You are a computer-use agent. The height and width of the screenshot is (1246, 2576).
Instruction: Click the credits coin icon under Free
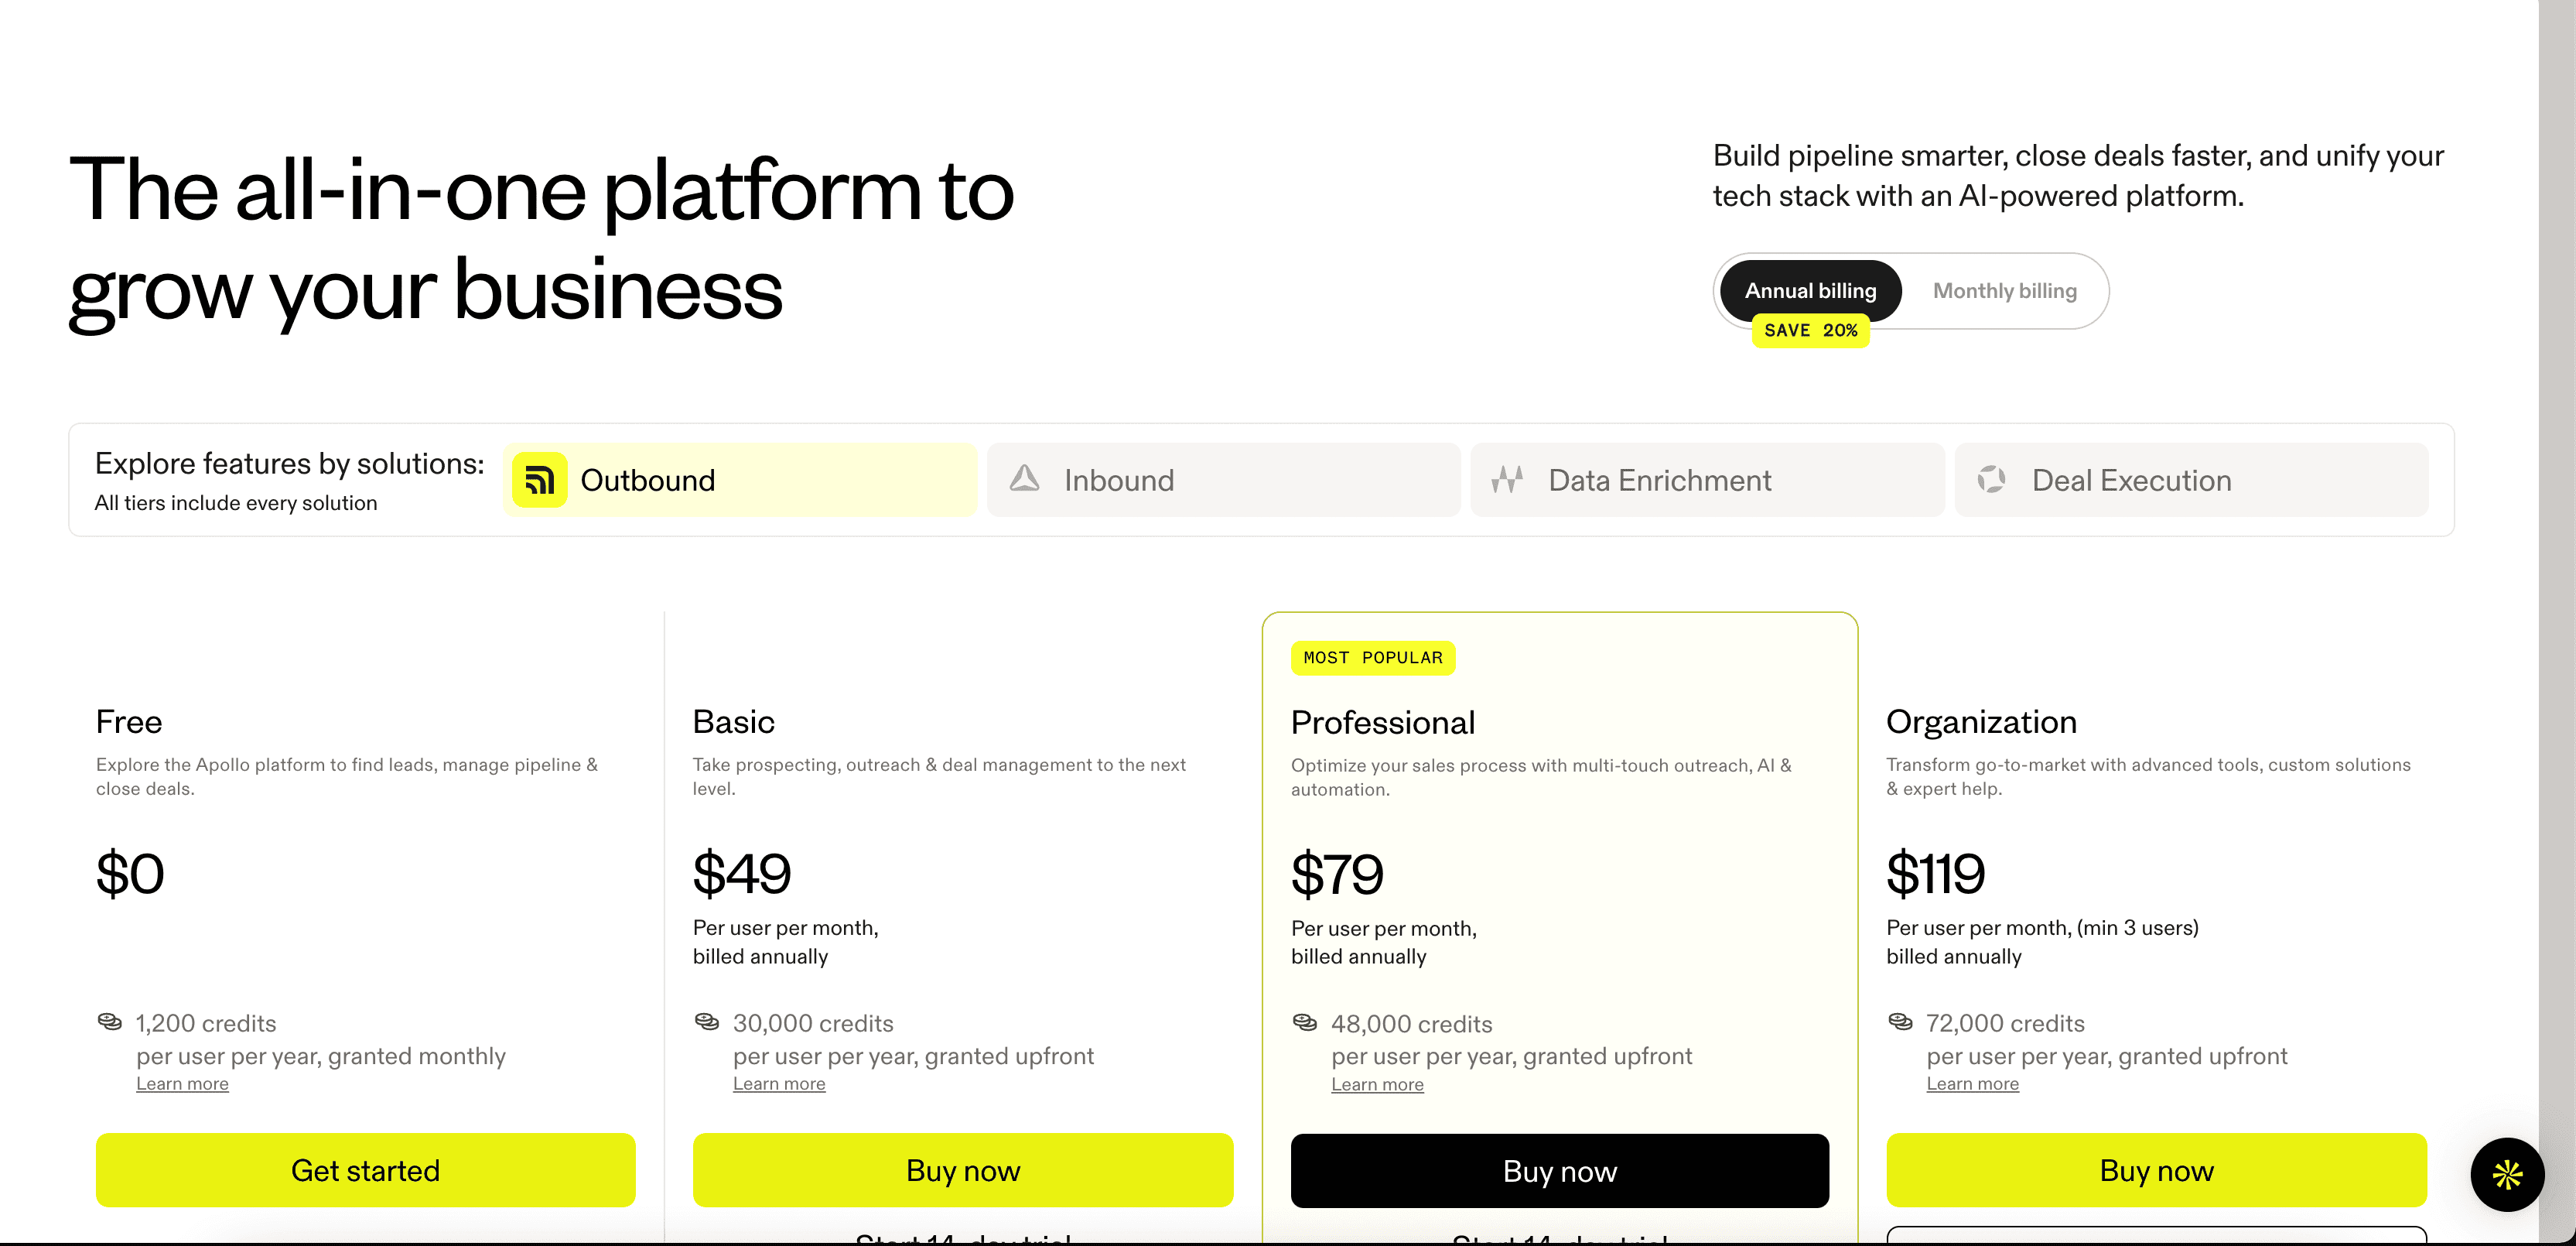click(x=109, y=1022)
